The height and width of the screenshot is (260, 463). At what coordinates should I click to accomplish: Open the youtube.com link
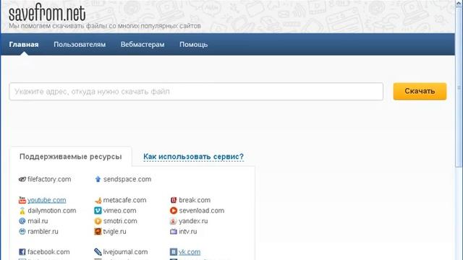pos(46,200)
